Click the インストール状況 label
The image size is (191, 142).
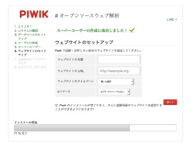[26, 122]
